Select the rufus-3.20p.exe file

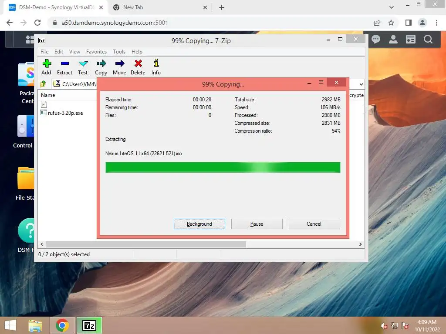click(x=65, y=113)
